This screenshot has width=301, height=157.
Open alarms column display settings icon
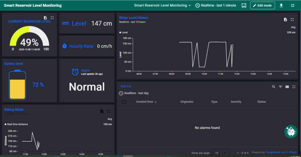[287, 87]
